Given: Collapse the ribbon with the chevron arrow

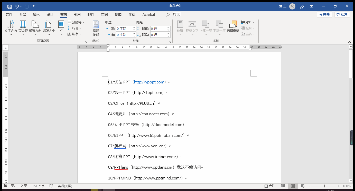Looking at the screenshot, I should click(x=349, y=41).
